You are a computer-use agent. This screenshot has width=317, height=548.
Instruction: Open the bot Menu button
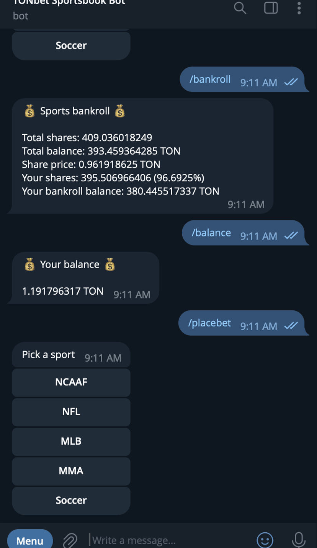tap(30, 540)
